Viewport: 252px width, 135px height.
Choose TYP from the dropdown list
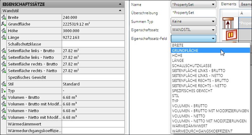pos(211,101)
